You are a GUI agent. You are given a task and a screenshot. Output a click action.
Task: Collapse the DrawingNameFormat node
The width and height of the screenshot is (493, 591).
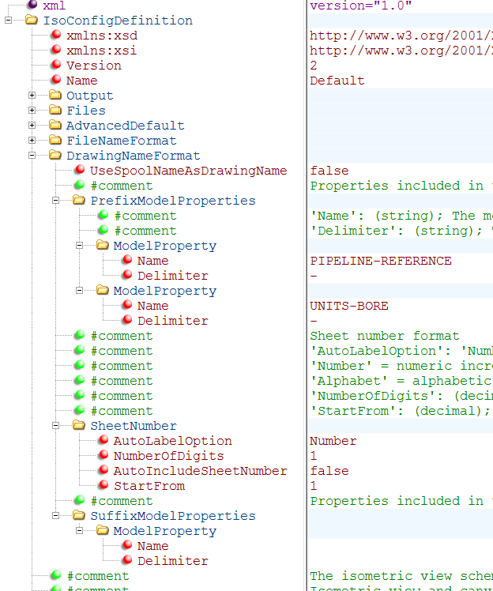pos(32,156)
